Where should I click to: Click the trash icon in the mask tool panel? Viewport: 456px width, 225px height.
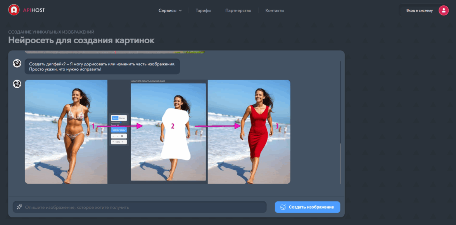point(122,136)
